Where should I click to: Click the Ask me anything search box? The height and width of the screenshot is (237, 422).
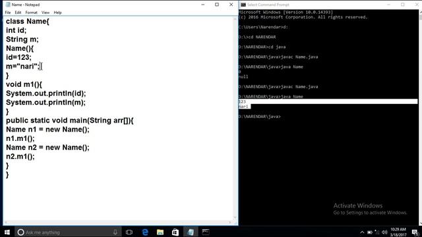click(x=68, y=232)
